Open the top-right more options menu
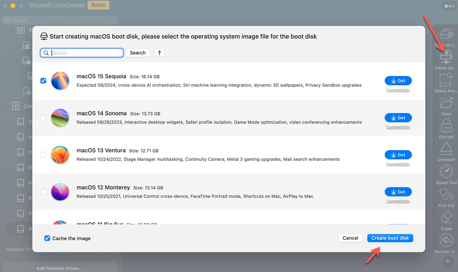The image size is (458, 272). [447, 6]
